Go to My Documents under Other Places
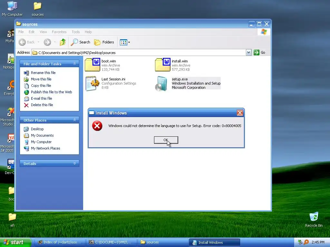This screenshot has width=330, height=247. point(42,135)
